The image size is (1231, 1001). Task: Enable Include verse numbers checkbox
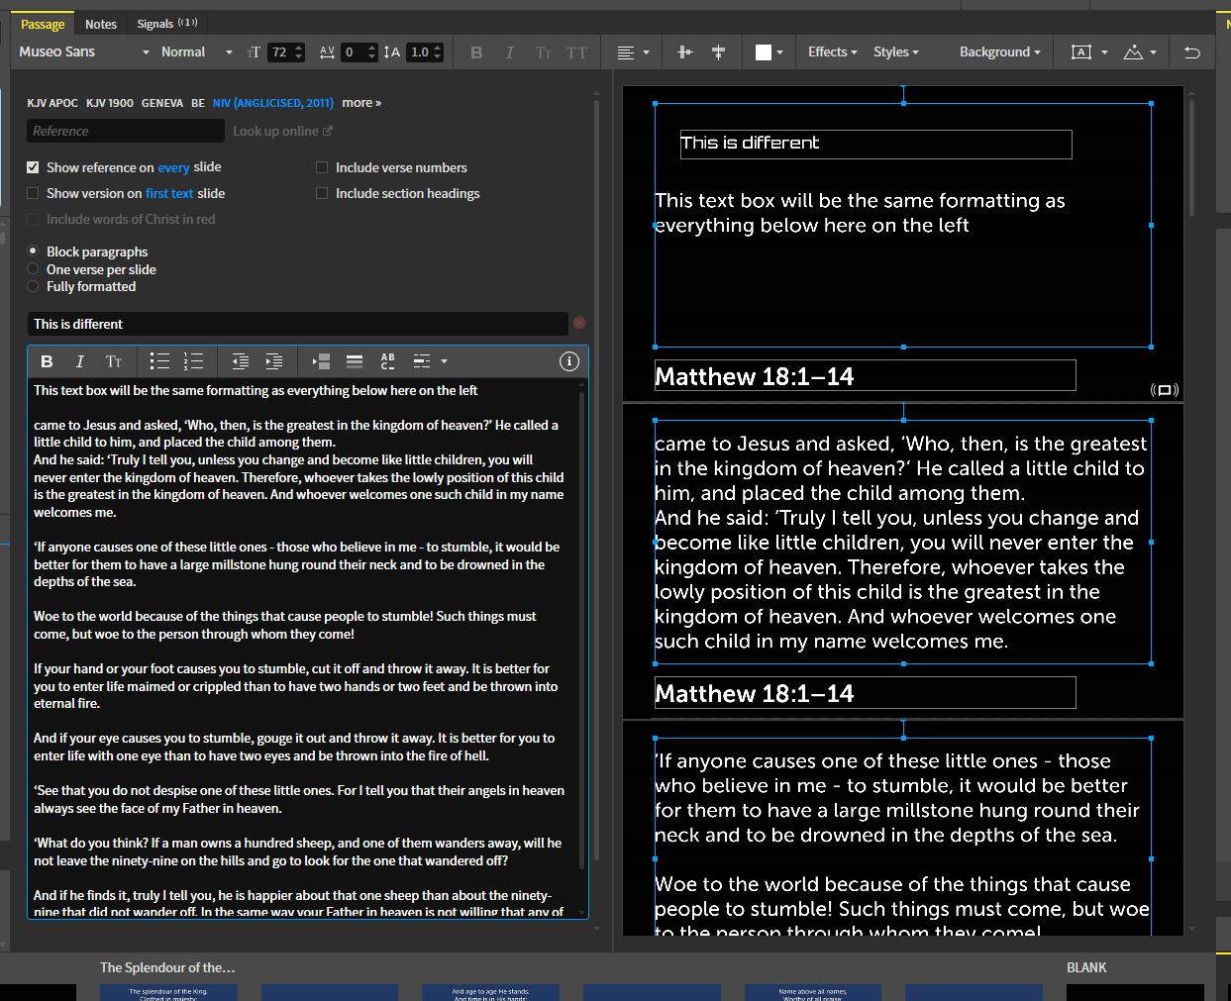pos(322,167)
